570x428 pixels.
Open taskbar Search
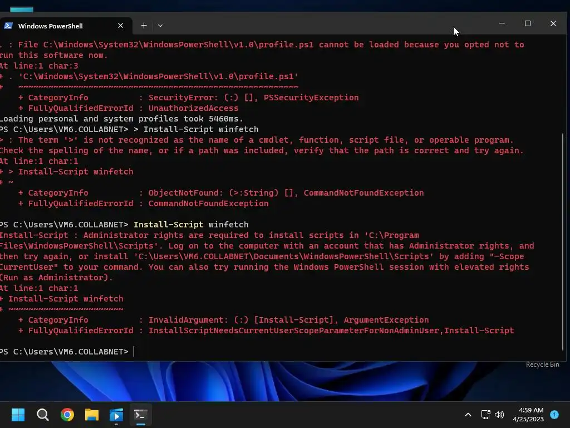point(42,415)
